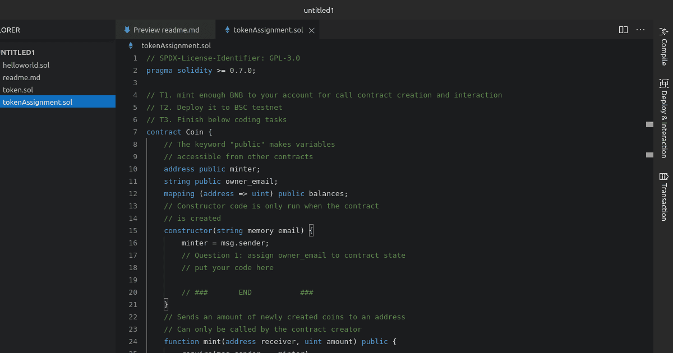The width and height of the screenshot is (673, 353).
Task: Open the More Actions ellipsis menu
Action: (640, 30)
